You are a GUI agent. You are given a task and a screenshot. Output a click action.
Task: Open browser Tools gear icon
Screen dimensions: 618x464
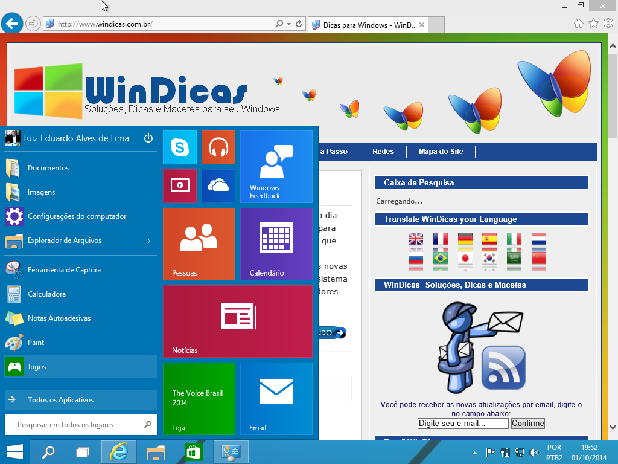pyautogui.click(x=608, y=24)
